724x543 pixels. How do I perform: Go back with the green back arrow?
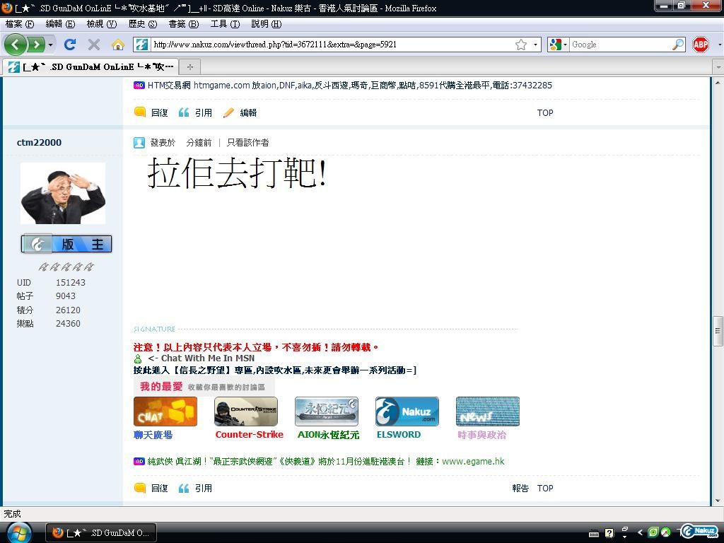point(16,45)
